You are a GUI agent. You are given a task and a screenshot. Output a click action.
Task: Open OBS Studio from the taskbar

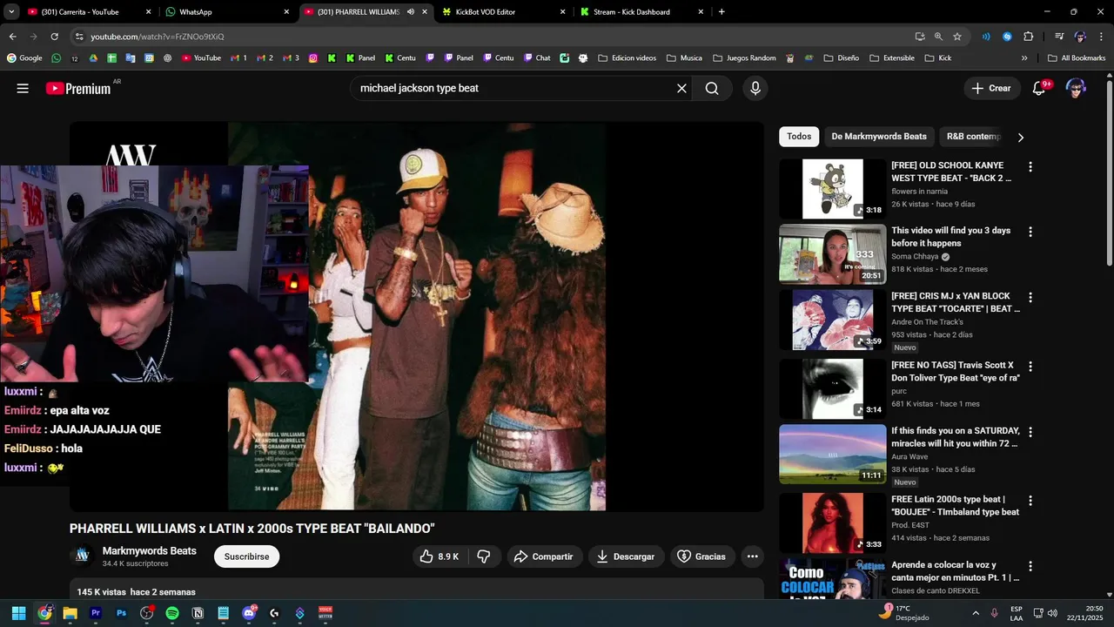click(x=147, y=613)
